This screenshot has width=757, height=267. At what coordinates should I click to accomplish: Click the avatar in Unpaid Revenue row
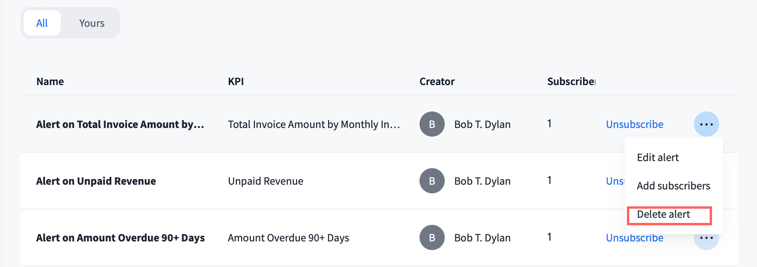pyautogui.click(x=432, y=181)
